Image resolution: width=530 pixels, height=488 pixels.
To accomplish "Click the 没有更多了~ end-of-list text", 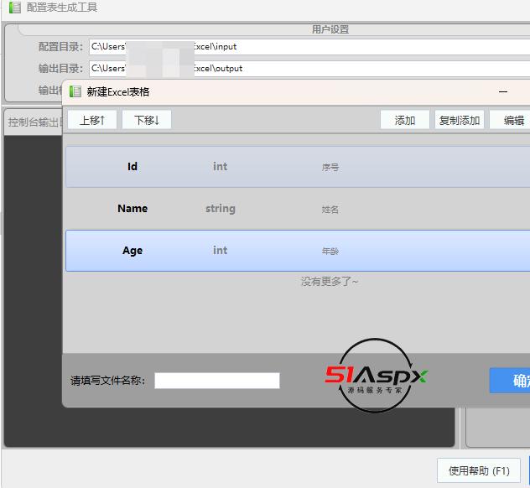I will coord(330,281).
